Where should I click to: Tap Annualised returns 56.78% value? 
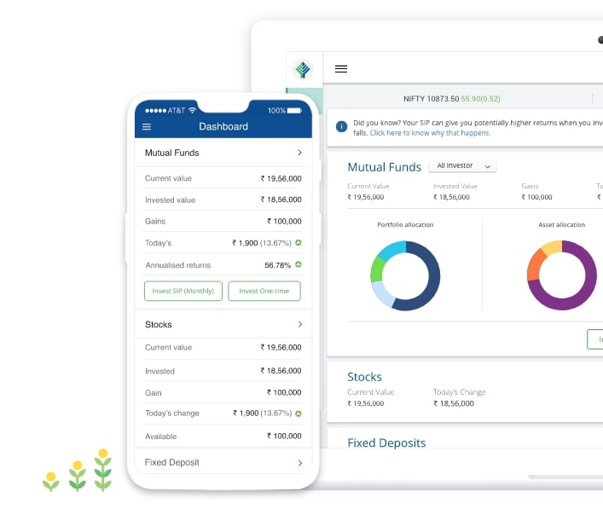coord(277,265)
